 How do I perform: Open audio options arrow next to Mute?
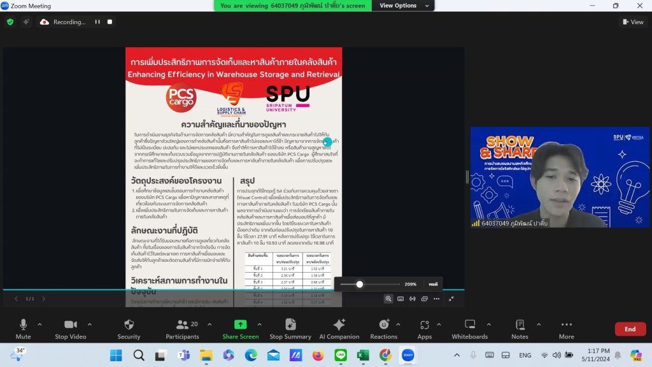pos(39,324)
